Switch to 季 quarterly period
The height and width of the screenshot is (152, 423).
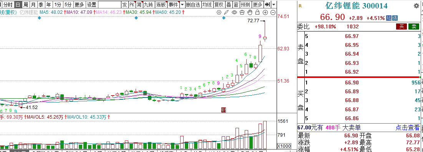click(x=41, y=5)
